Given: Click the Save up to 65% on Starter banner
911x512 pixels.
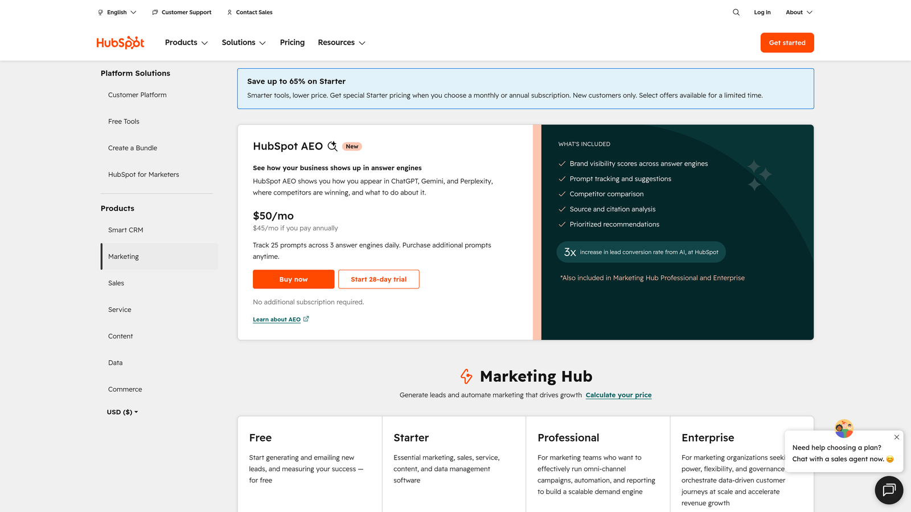Looking at the screenshot, I should [x=526, y=89].
